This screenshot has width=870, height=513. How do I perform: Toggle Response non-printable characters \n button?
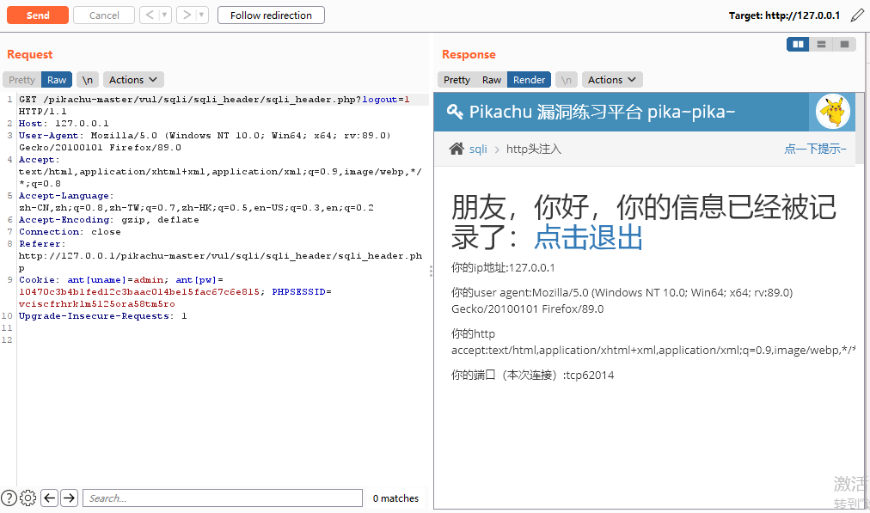click(566, 80)
